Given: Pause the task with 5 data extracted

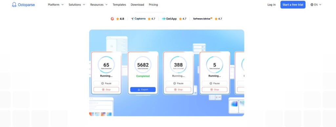Looking at the screenshot, I should (215, 83).
